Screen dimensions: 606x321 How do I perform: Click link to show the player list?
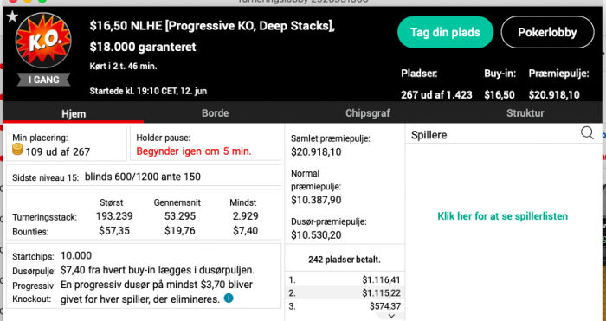click(x=502, y=216)
